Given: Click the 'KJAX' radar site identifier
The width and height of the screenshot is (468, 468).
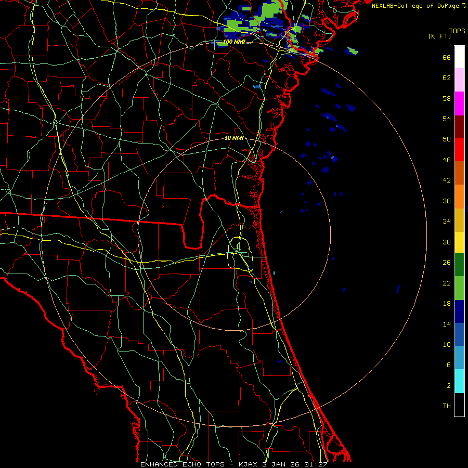Looking at the screenshot, I should (x=249, y=464).
